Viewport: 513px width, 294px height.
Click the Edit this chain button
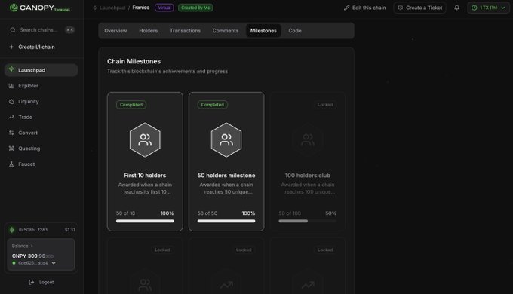coord(364,8)
